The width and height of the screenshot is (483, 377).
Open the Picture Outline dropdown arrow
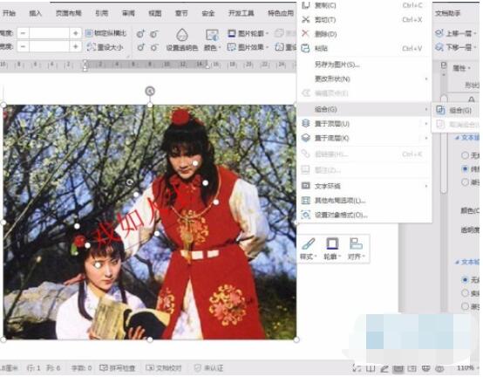point(267,33)
